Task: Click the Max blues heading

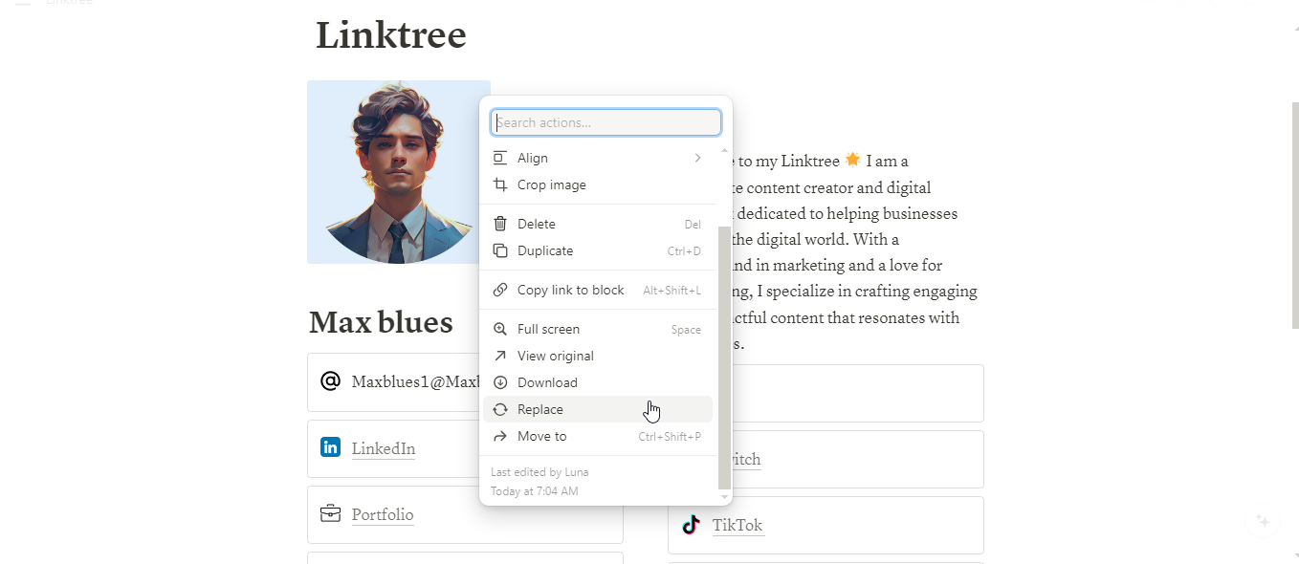Action: (381, 322)
